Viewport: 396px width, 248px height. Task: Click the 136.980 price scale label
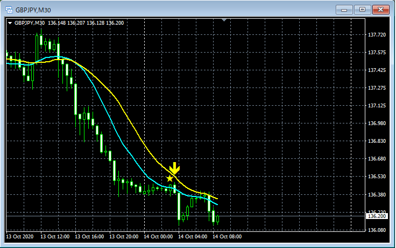377,123
